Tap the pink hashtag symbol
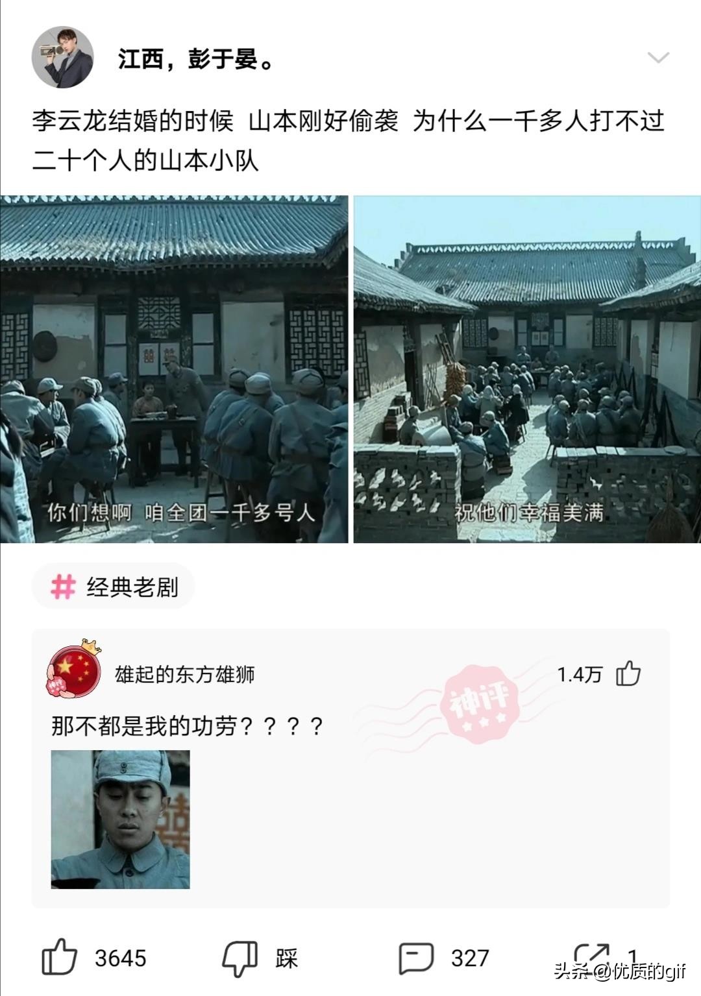Screen dimensions: 701x996 pyautogui.click(x=63, y=587)
